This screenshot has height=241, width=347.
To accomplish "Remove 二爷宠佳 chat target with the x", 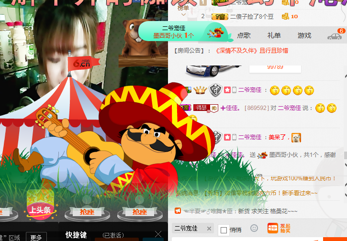I will point(209,229).
